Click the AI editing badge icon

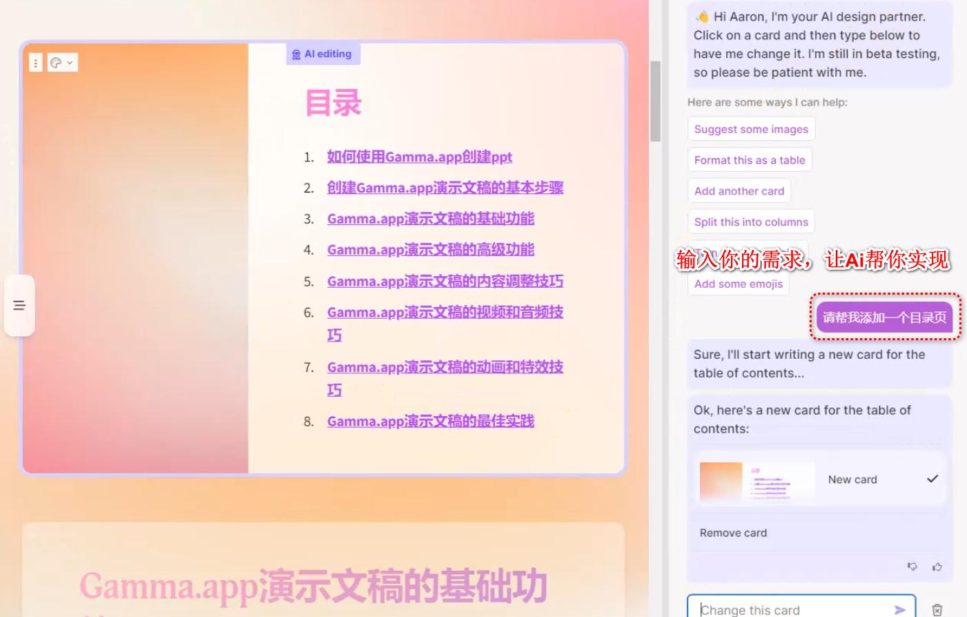(297, 54)
